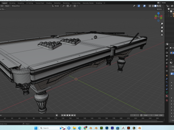Open Windows Start menu
The height and width of the screenshot is (130, 174).
(36, 128)
